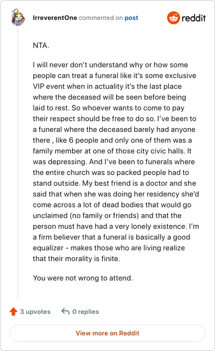Image resolution: width=215 pixels, height=351 pixels.
Task: Click the IrreverentOne user avatar
Action: tap(18, 17)
